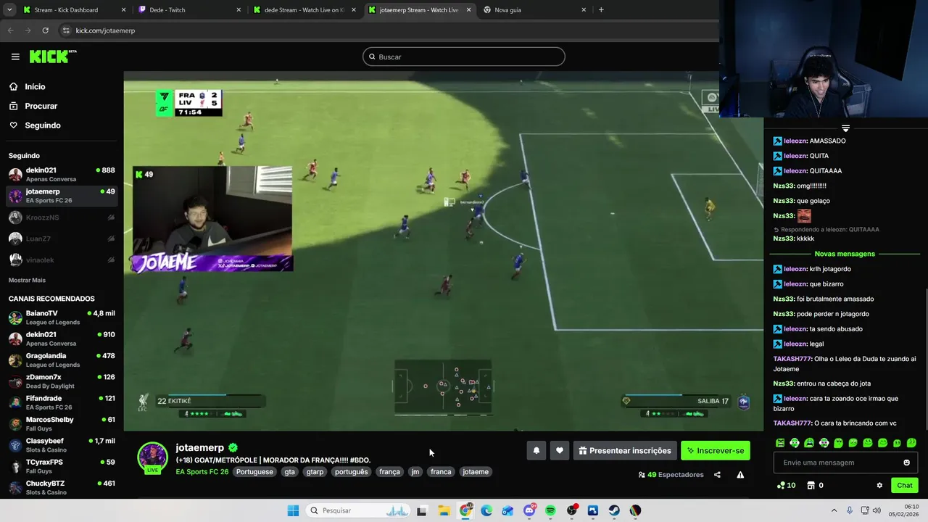The width and height of the screenshot is (928, 522).
Task: Go to Início in sidebar
Action: (35, 86)
